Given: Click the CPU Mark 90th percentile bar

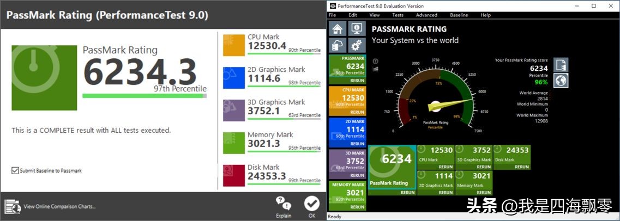Looking at the screenshot, I should pyautogui.click(x=284, y=53).
